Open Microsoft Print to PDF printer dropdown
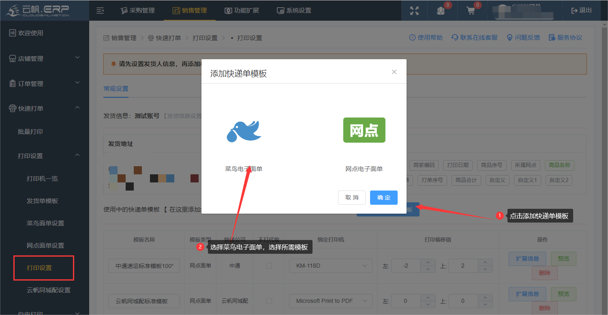The height and width of the screenshot is (315, 608). (x=331, y=301)
